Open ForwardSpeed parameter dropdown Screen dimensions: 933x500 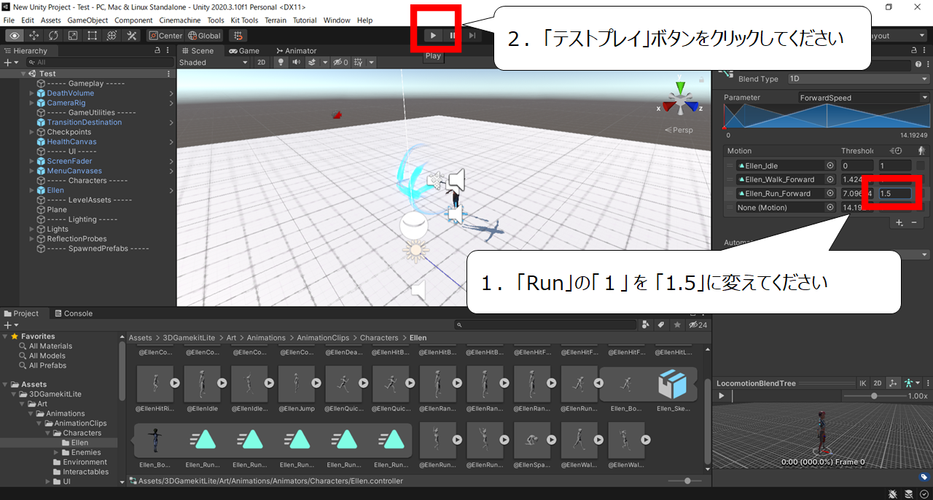[864, 98]
